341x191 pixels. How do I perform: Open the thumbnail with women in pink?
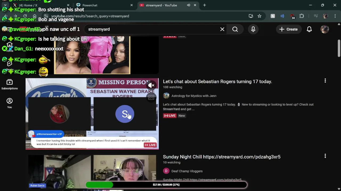coord(92,55)
